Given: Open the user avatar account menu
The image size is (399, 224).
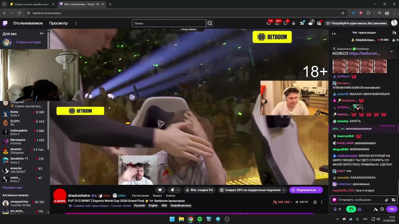Looking at the screenshot, I should pos(394,23).
